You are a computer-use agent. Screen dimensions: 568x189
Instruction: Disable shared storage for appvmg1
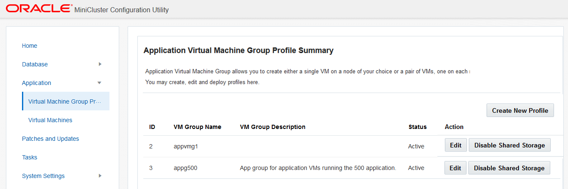click(x=509, y=145)
